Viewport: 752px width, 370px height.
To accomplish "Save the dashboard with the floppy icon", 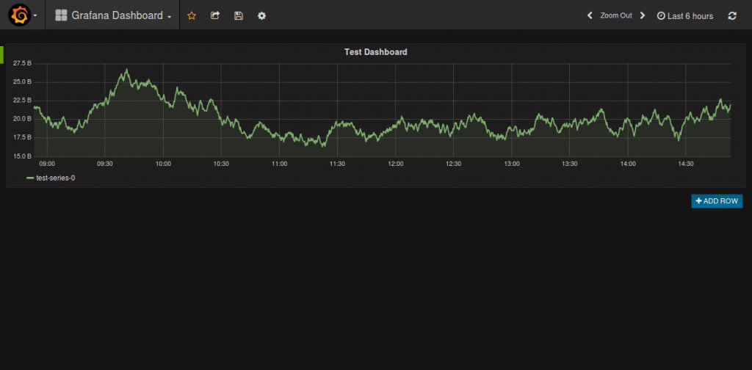I will click(239, 15).
